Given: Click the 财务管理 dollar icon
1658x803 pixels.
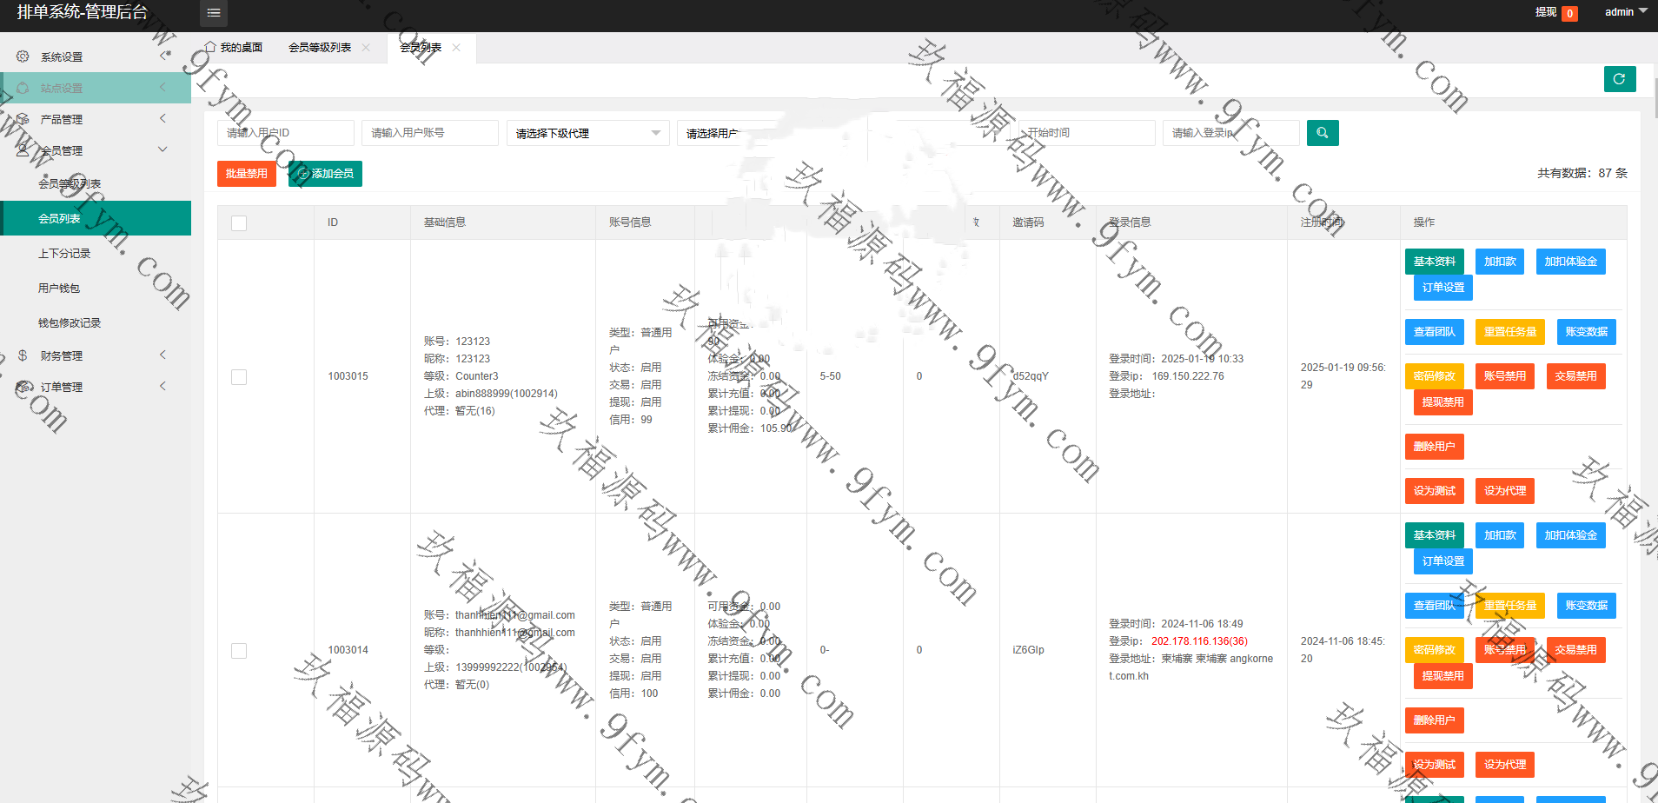Looking at the screenshot, I should pyautogui.click(x=23, y=355).
